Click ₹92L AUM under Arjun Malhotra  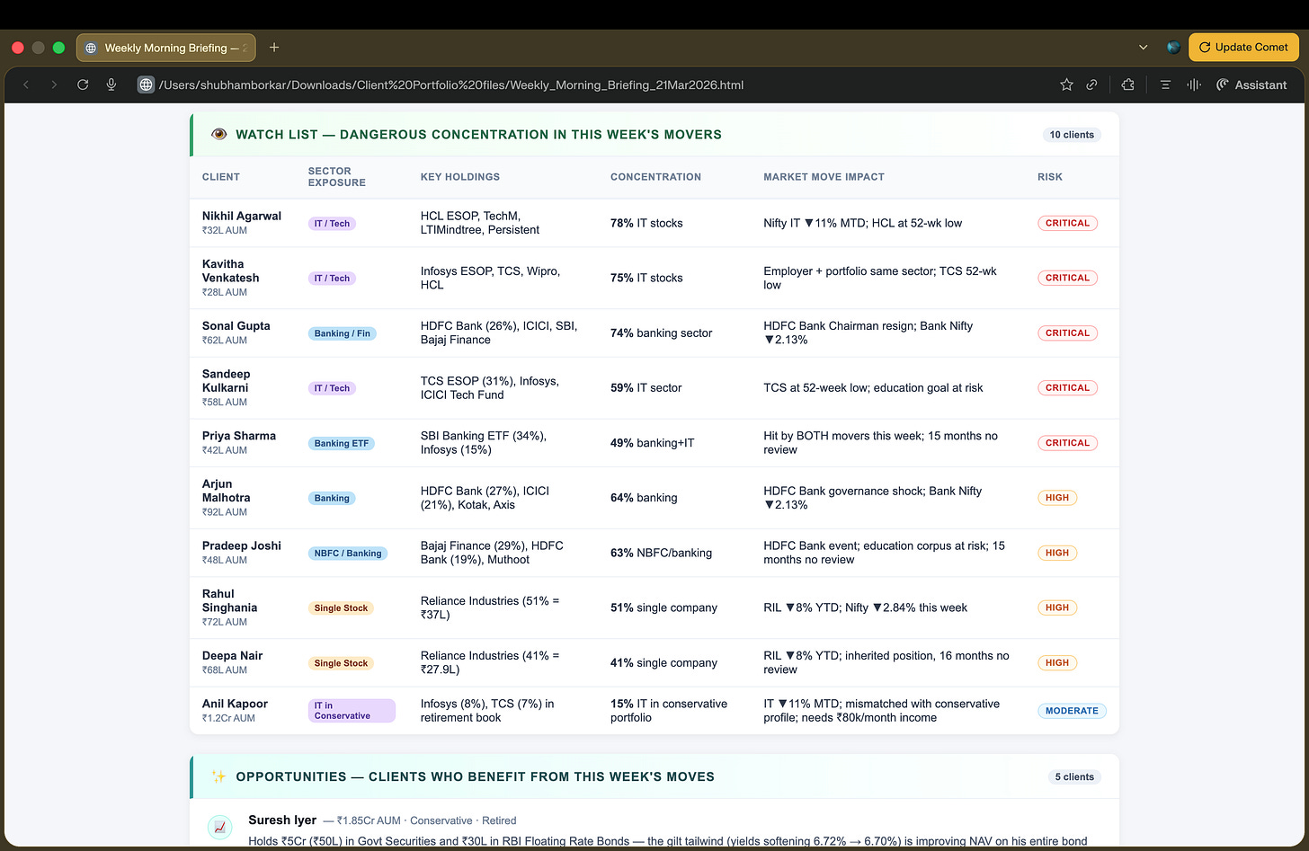tap(225, 512)
